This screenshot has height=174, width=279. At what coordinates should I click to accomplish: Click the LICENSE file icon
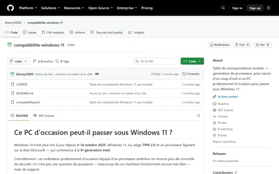(x=13, y=84)
